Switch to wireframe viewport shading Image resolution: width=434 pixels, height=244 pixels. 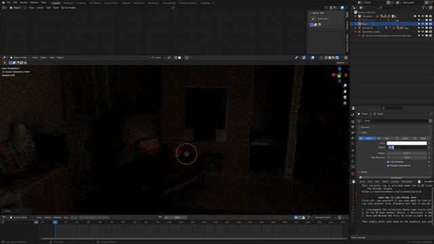(x=326, y=58)
